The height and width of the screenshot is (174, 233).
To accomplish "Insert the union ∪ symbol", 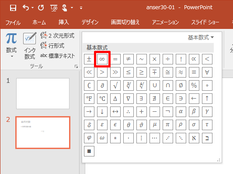I will coord(155,85).
